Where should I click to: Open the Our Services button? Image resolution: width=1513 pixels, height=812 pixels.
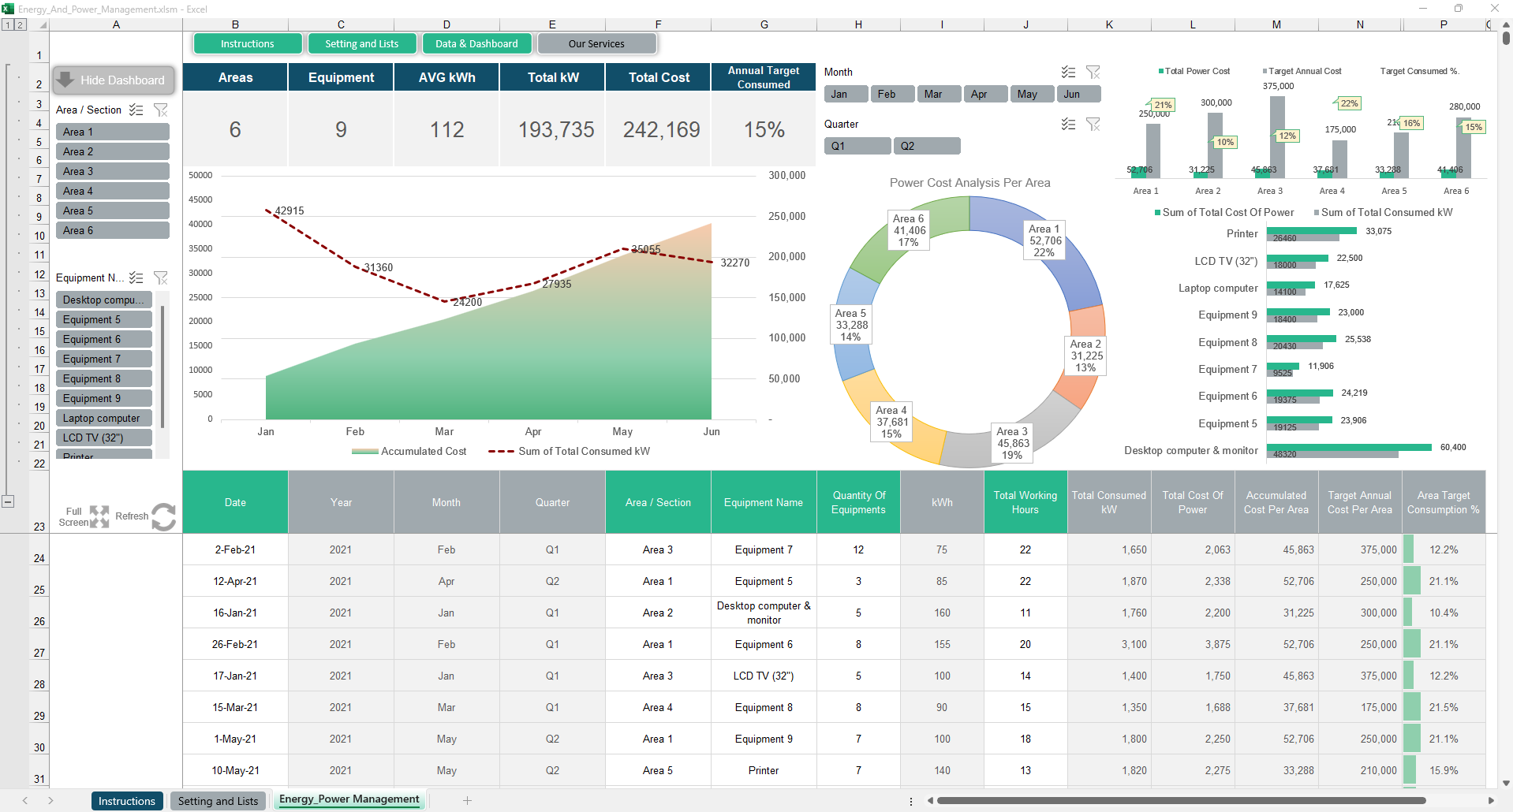click(596, 43)
